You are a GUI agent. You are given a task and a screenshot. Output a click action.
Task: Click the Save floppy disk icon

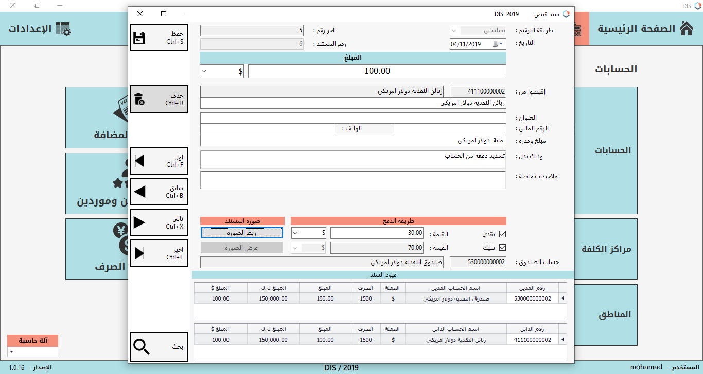(x=139, y=38)
